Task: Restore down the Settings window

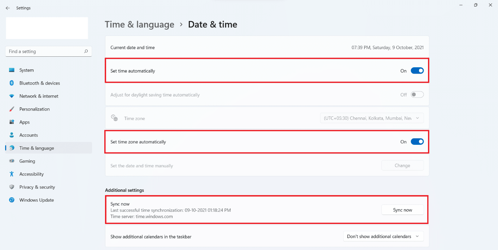Action: (x=476, y=5)
